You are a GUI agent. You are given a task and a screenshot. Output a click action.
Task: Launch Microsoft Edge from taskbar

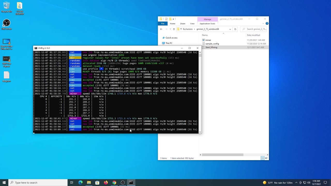80,183
